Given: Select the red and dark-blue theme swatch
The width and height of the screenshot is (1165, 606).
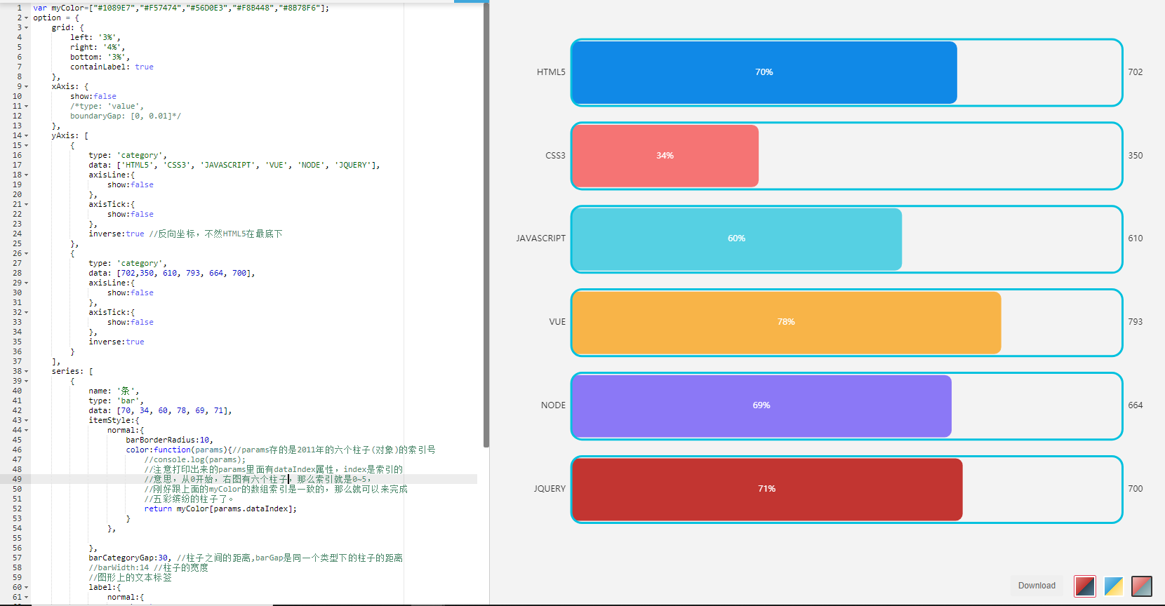Looking at the screenshot, I should tap(1085, 586).
